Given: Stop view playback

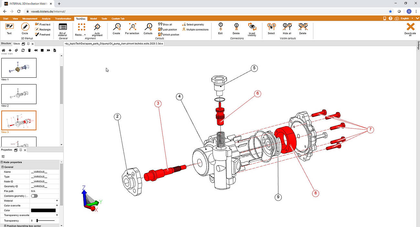Looking at the screenshot, I should click(x=42, y=50).
